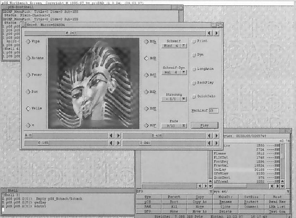Click the left file pane's scroll-left arrow
The height and width of the screenshot is (218, 296).
(x=200, y=186)
